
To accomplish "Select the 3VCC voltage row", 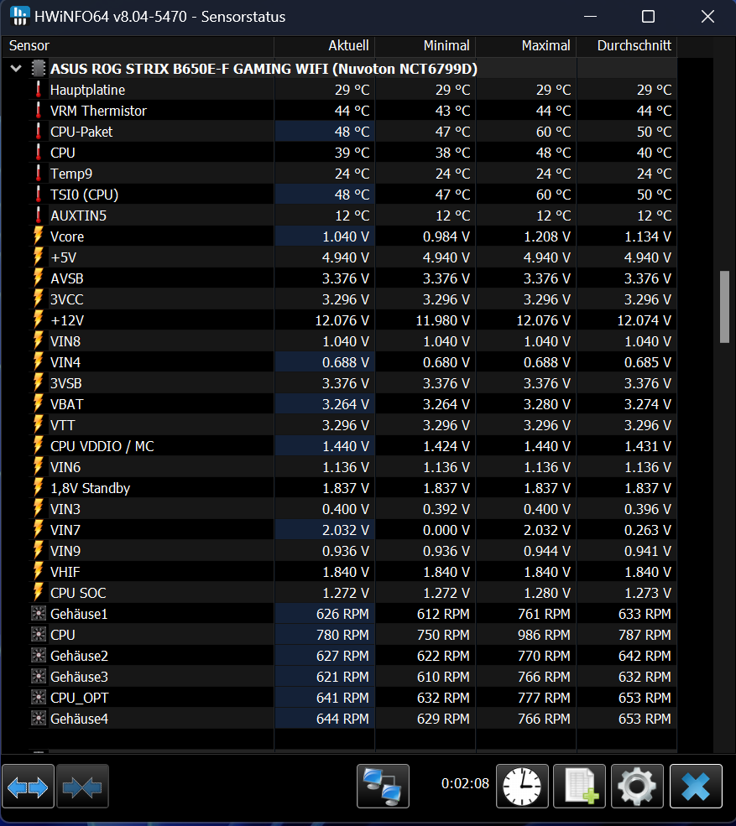I will coord(352,299).
